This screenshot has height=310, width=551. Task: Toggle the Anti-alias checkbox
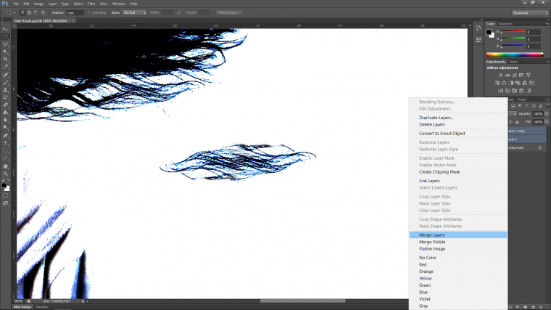click(x=89, y=12)
